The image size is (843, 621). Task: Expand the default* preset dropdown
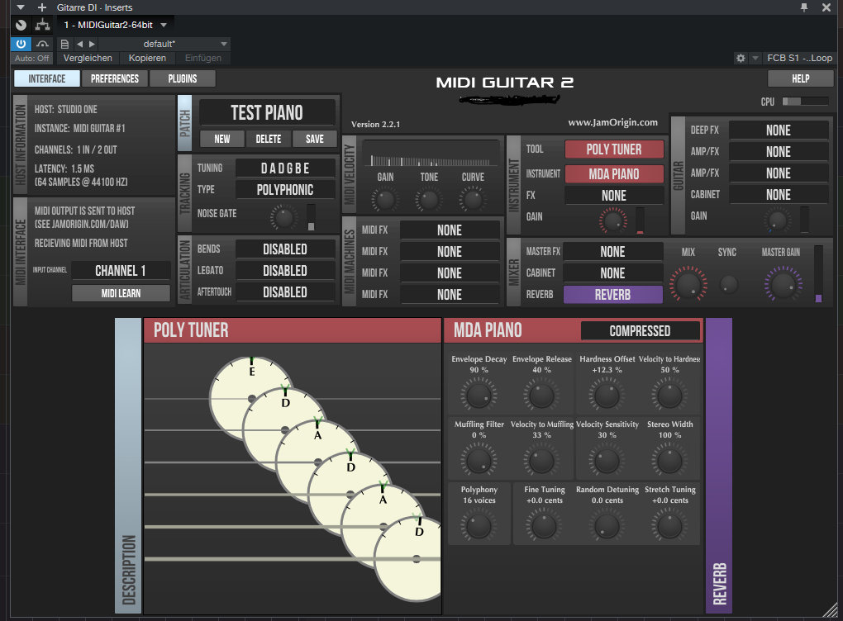point(224,44)
